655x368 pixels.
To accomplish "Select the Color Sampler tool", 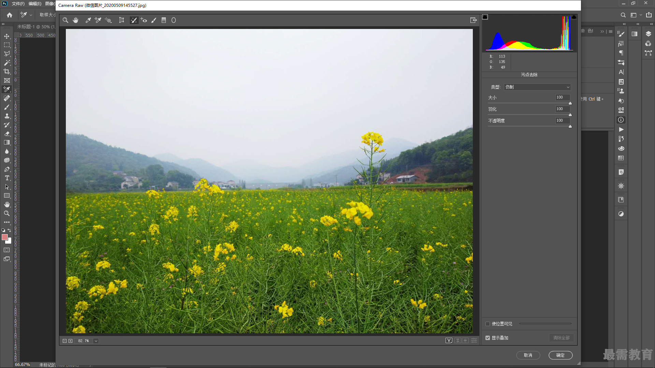I will click(x=98, y=20).
